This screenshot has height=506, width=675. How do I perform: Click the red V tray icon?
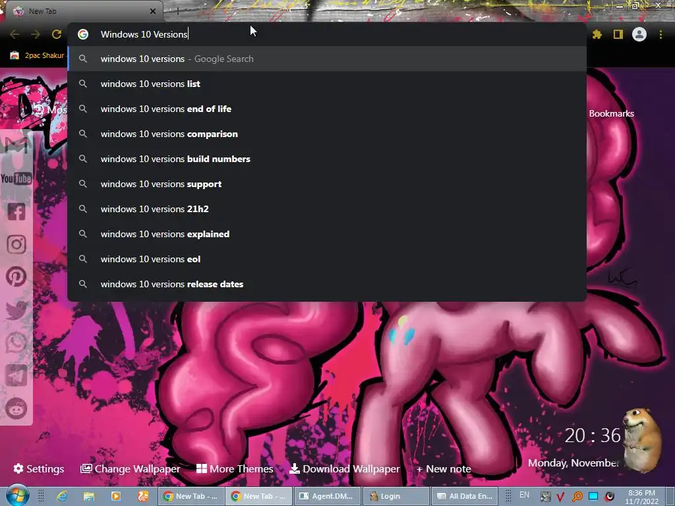(x=560, y=497)
